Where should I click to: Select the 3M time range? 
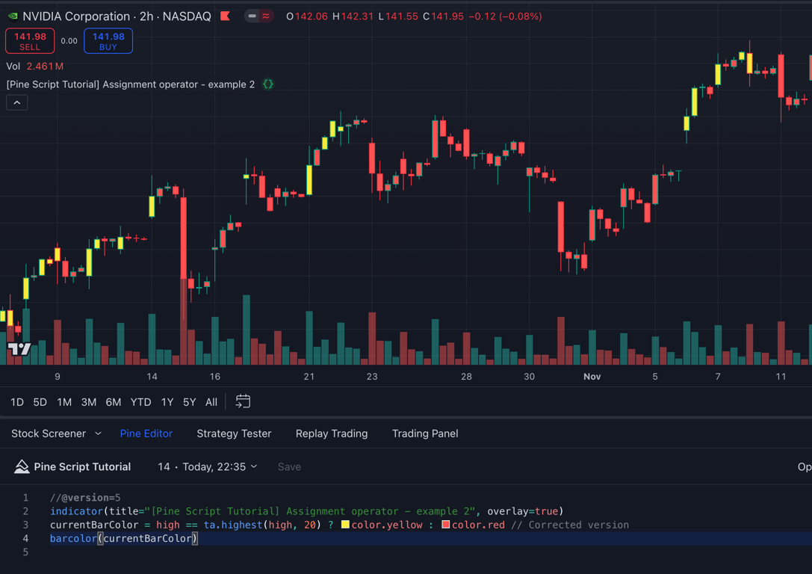89,402
